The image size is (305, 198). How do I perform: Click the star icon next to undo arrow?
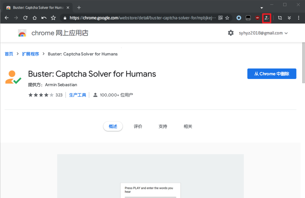53,18
